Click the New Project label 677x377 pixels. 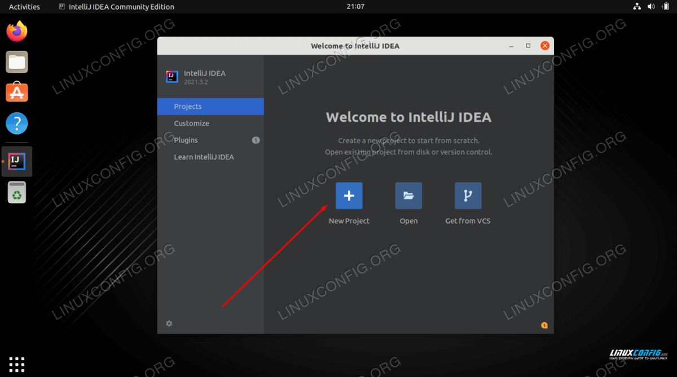(x=349, y=221)
